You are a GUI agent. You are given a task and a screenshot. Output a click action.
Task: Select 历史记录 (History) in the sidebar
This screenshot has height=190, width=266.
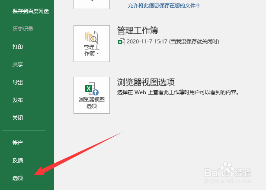(23, 29)
